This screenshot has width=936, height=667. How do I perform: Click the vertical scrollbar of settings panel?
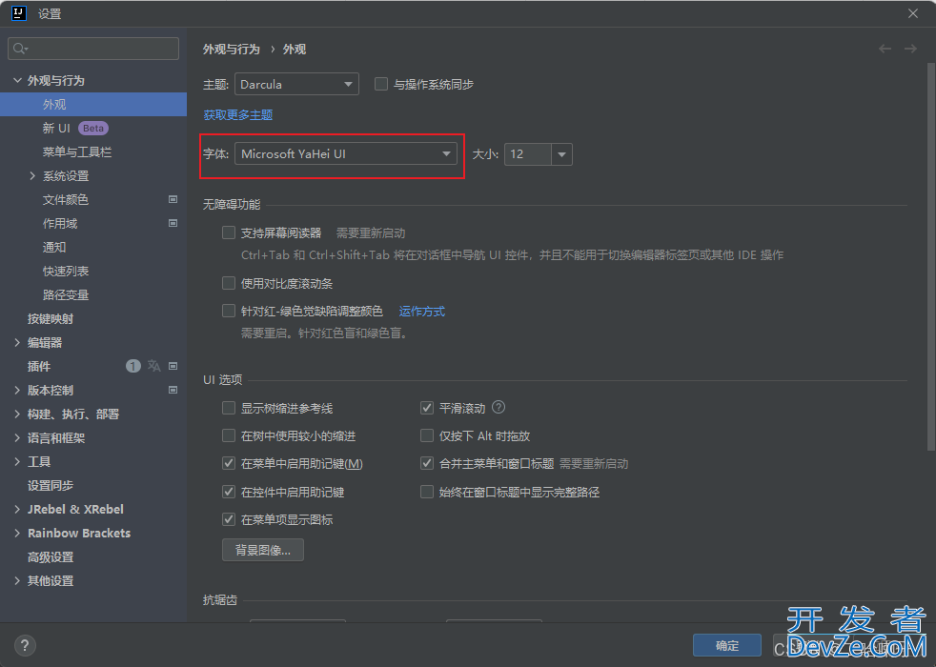931,257
